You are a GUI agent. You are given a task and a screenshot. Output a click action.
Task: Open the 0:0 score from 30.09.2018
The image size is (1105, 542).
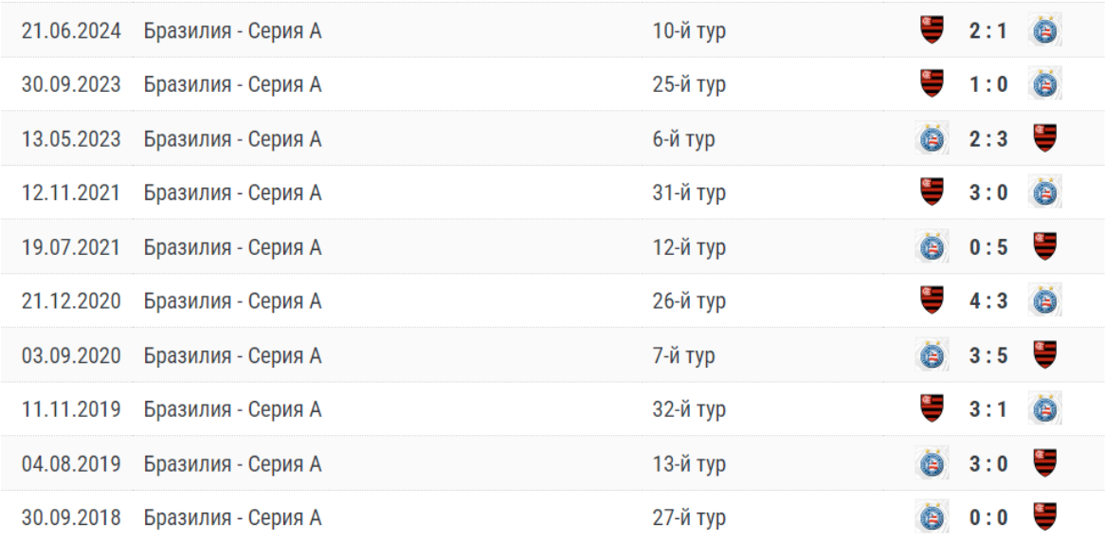click(988, 517)
